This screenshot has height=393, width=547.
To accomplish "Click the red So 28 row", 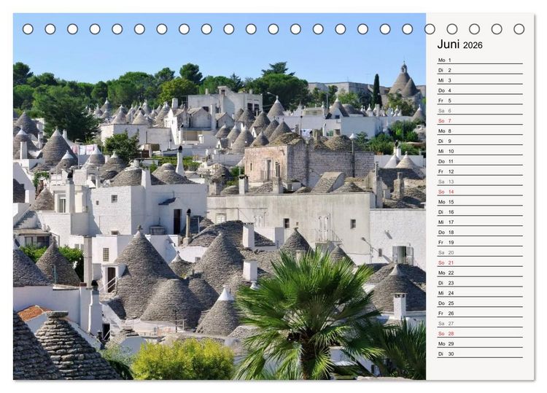I will pyautogui.click(x=480, y=333).
